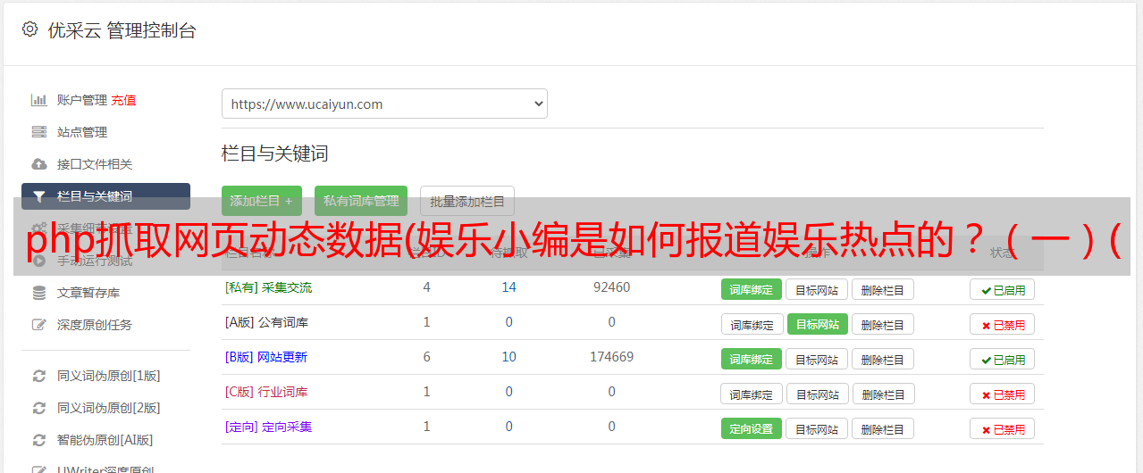This screenshot has height=473, width=1143.
Task: Click 词库绑定 in the 采集交流 row
Action: (x=752, y=289)
